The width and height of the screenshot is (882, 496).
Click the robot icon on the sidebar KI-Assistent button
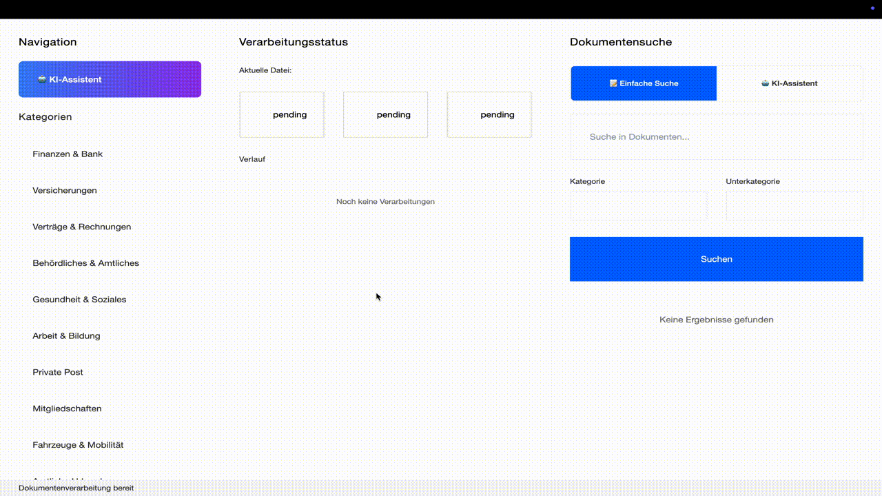42,79
